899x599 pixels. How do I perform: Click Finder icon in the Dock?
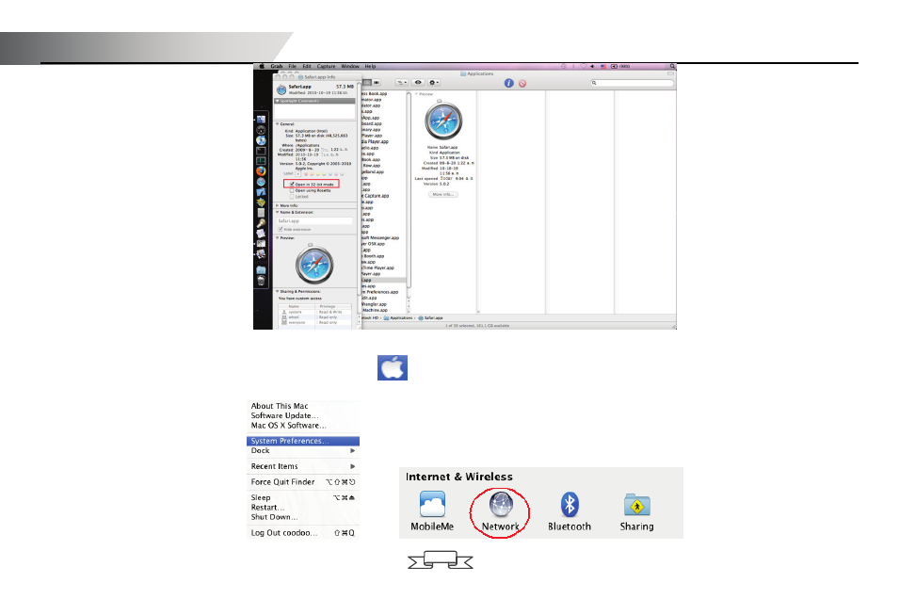261,120
